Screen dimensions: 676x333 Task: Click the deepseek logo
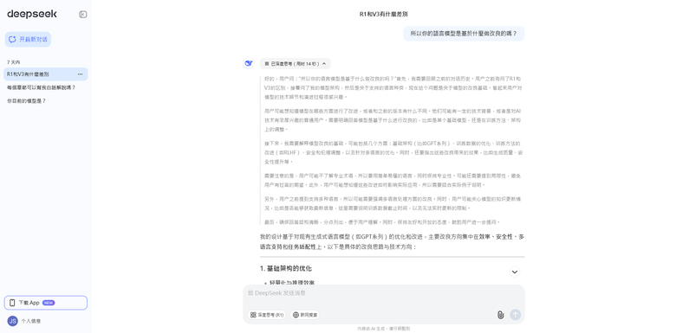[32, 14]
